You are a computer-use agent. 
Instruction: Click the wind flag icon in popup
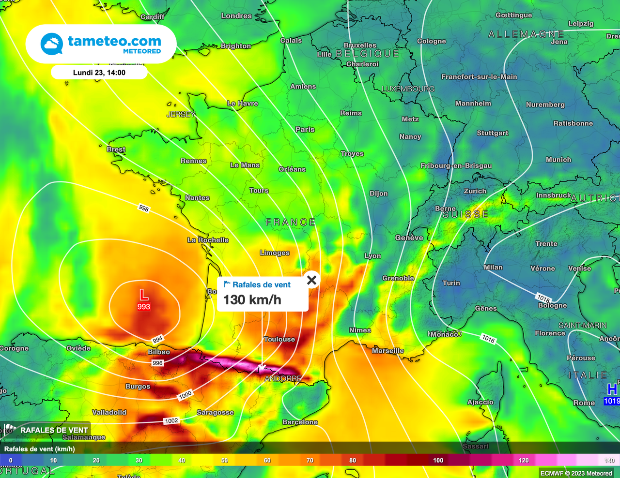(x=227, y=284)
